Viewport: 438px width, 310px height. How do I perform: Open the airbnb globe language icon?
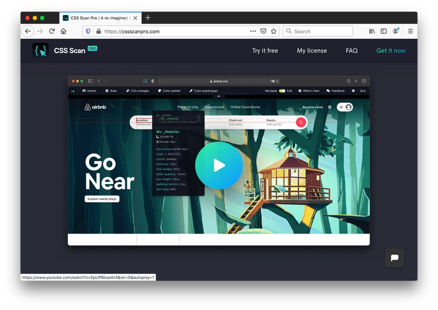coord(330,107)
